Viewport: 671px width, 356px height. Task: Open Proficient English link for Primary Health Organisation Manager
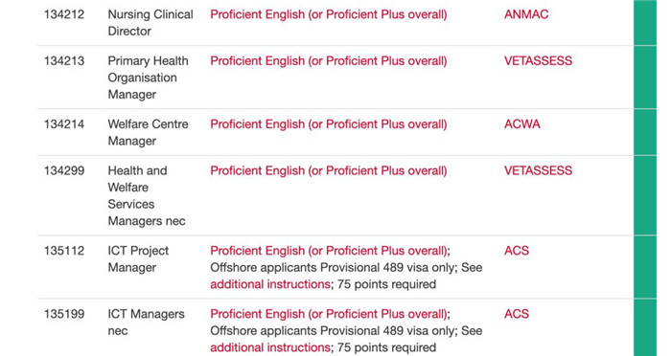pos(328,61)
